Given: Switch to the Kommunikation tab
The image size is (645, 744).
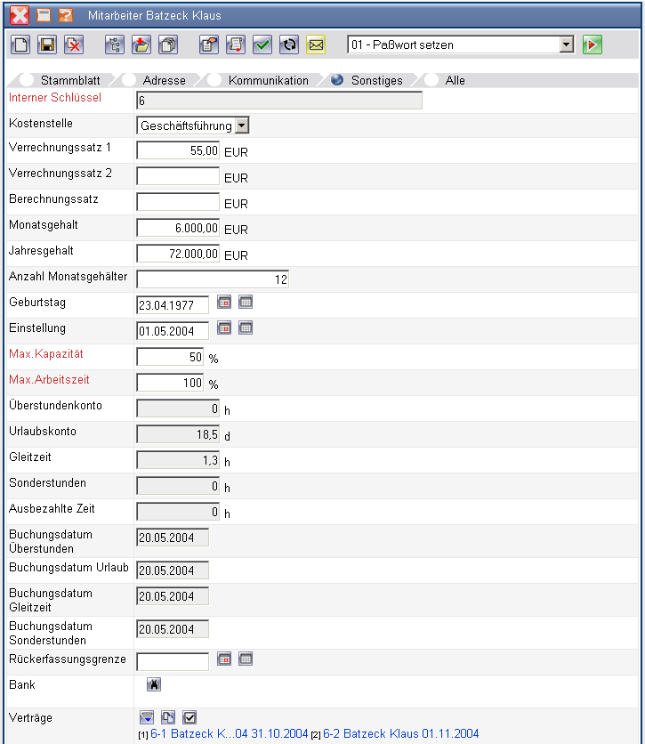Looking at the screenshot, I should [x=268, y=80].
